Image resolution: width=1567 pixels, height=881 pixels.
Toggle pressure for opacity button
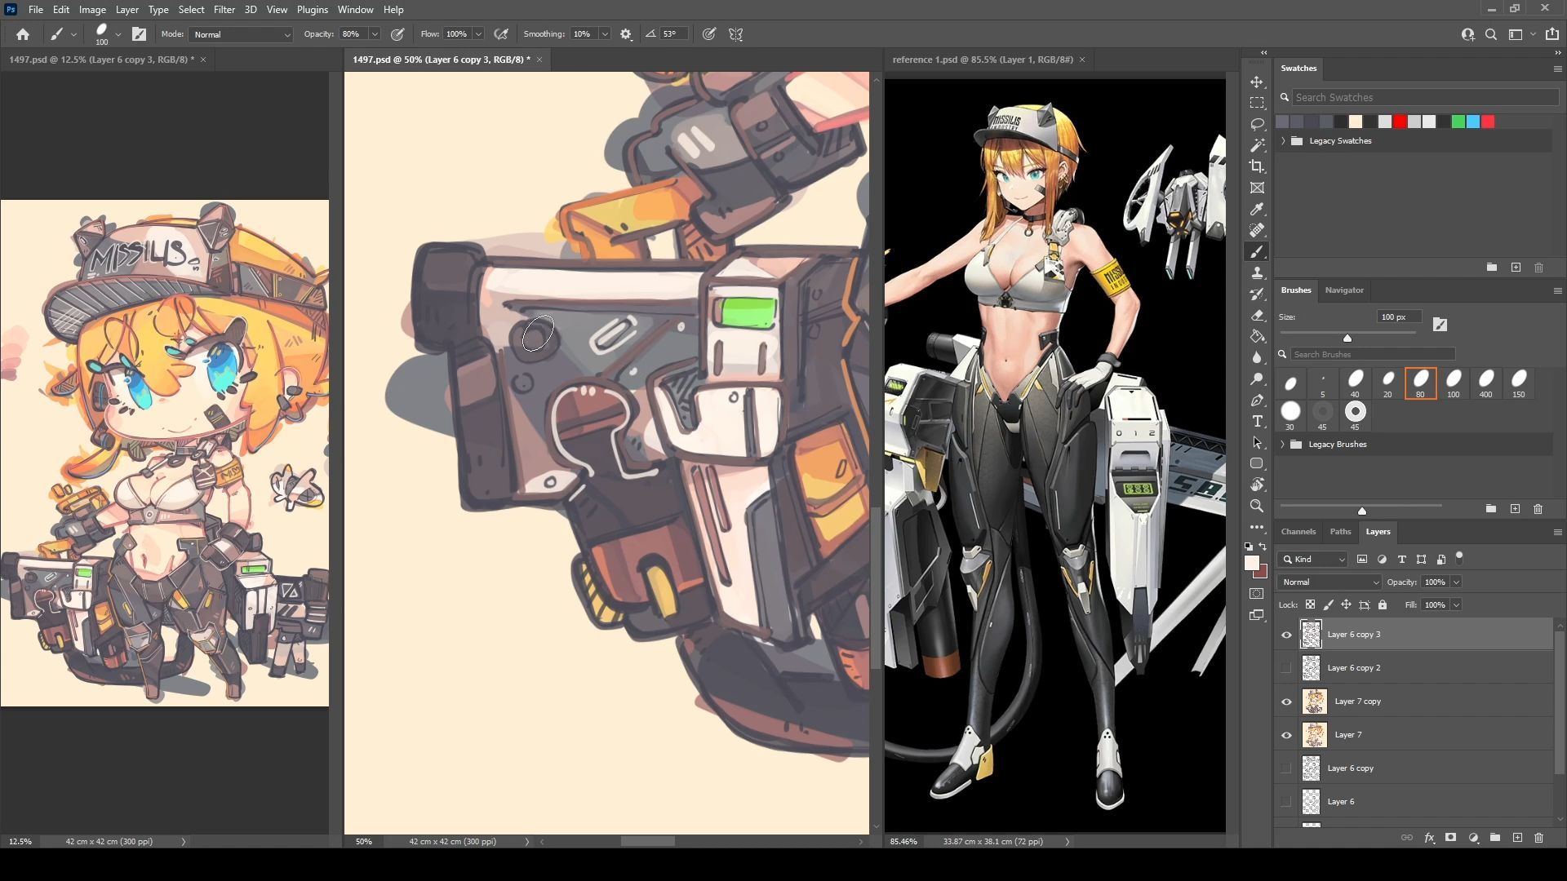coord(397,34)
